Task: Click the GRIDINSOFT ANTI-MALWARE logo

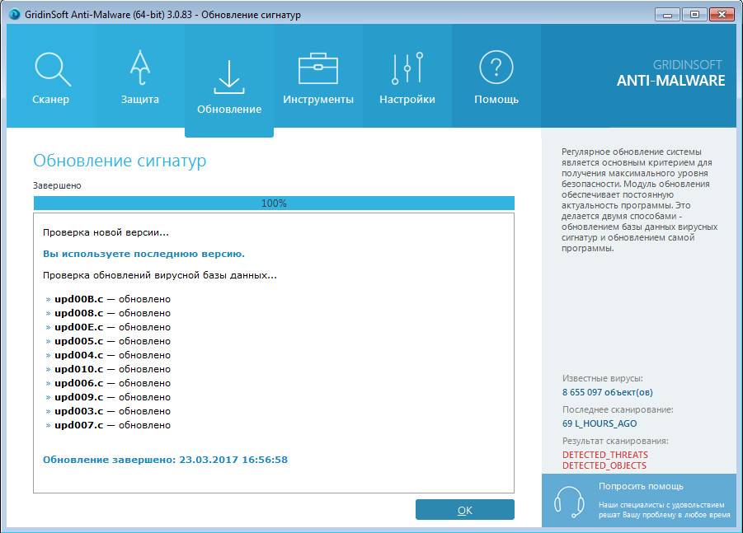Action: coord(670,73)
